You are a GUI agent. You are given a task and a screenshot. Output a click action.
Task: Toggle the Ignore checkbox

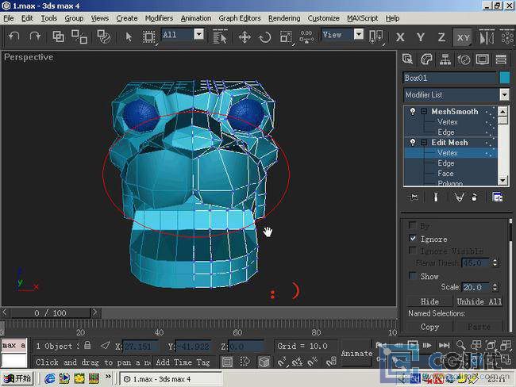413,238
